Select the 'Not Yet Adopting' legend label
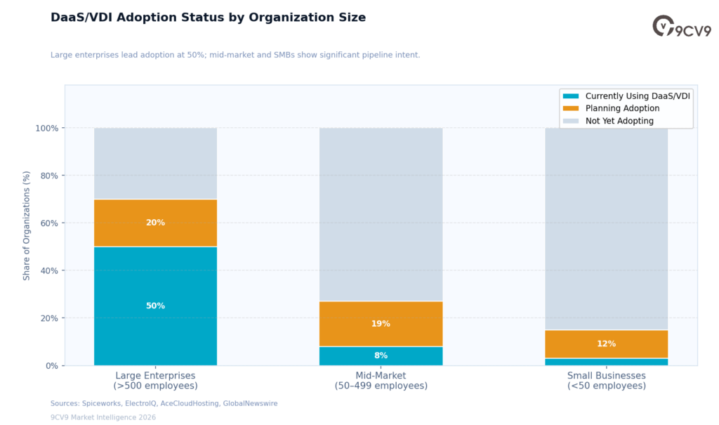Viewport: 719px width, 425px height. [619, 121]
